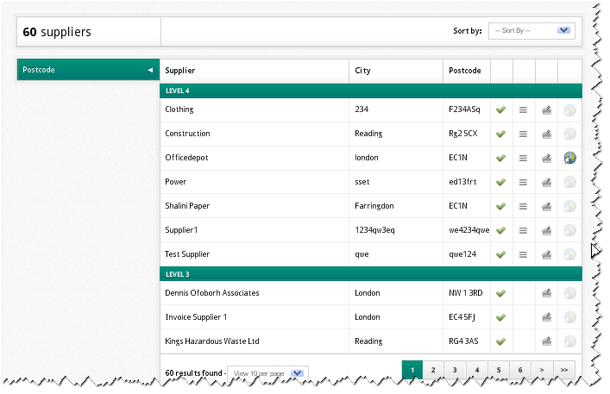Click the globe icon for Officedepot

click(569, 158)
